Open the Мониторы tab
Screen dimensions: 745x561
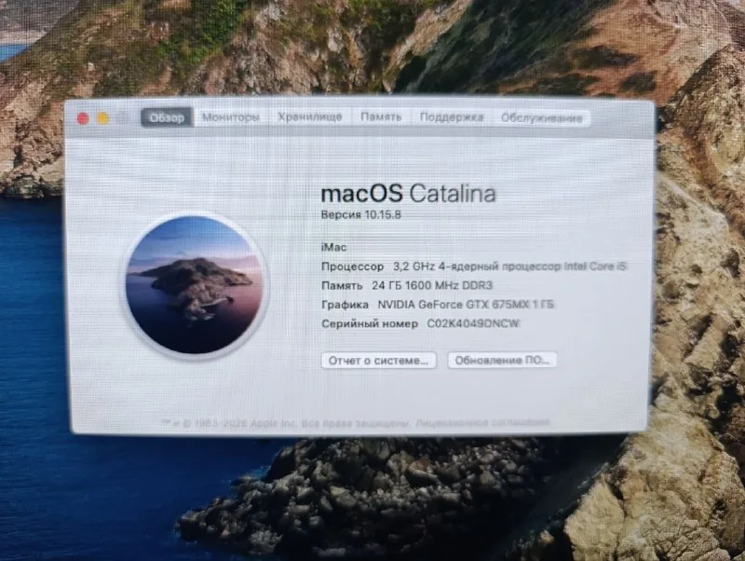231,117
